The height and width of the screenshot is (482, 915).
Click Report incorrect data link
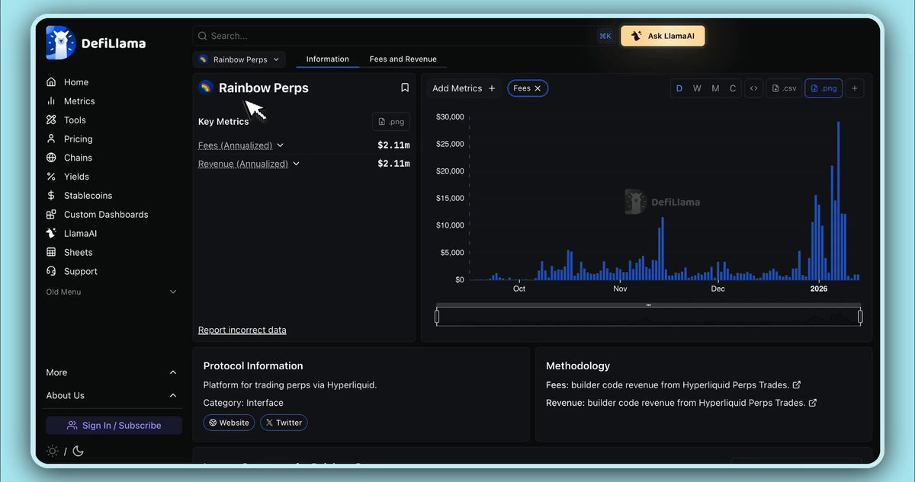(x=242, y=330)
